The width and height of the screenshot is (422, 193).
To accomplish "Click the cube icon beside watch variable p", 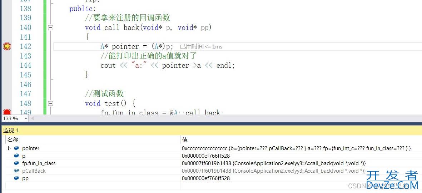I will pos(16,156).
